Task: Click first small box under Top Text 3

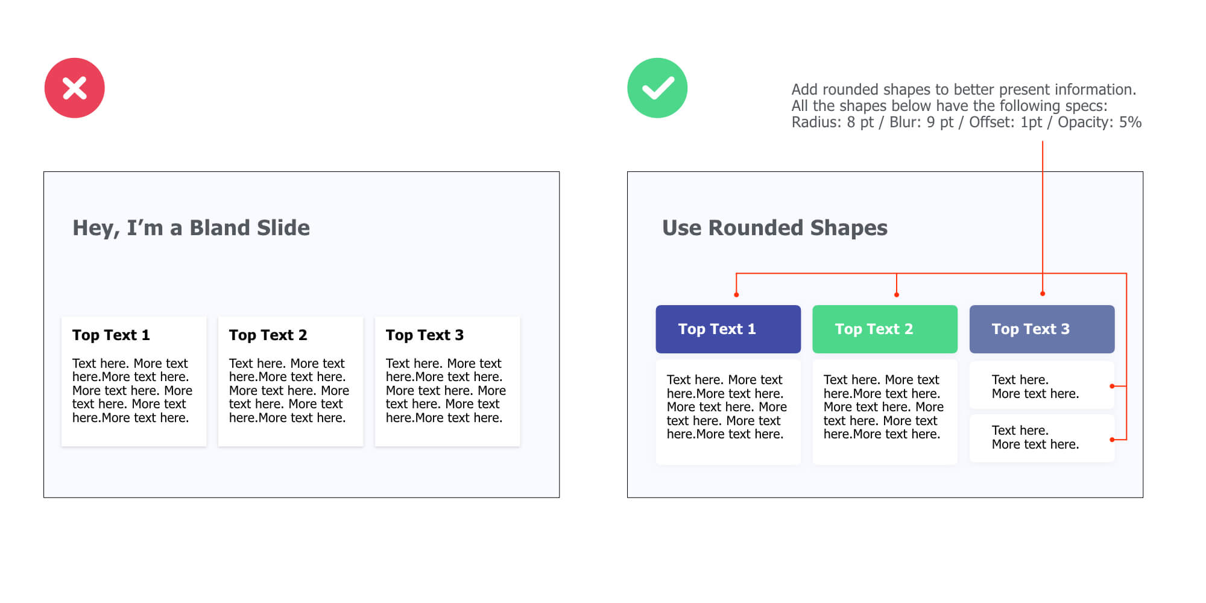Action: click(1041, 386)
